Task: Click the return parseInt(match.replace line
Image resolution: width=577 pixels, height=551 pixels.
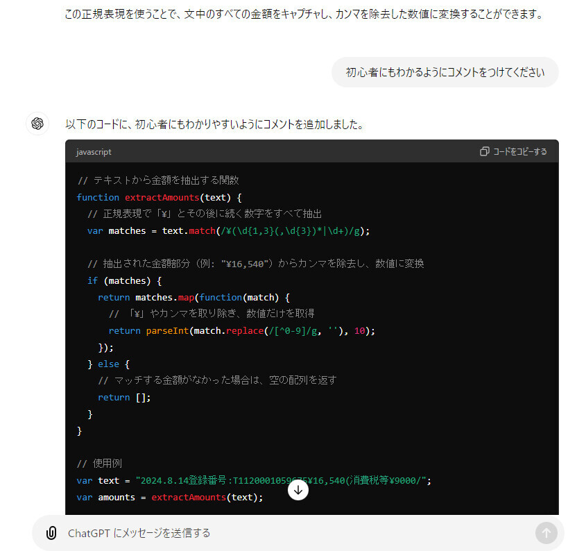Action: click(242, 331)
